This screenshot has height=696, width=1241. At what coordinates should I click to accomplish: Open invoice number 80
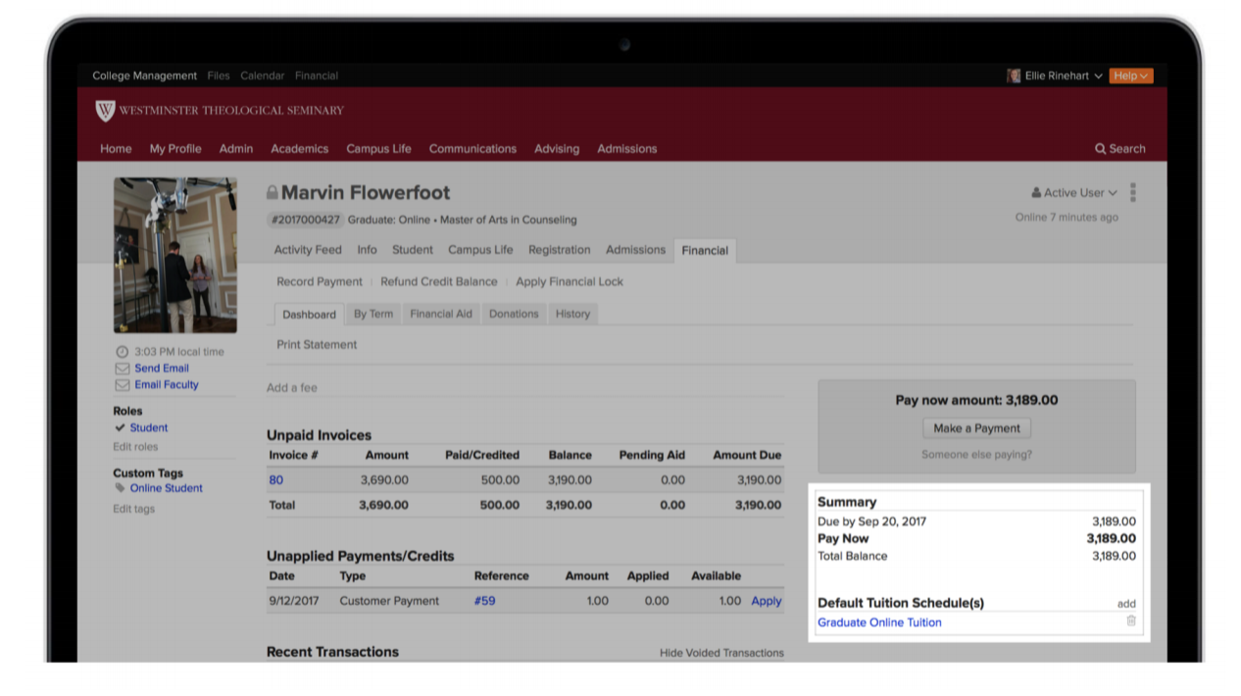coord(276,480)
